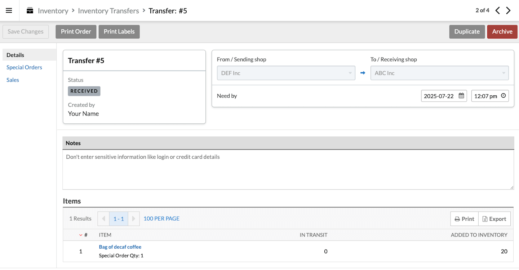Open the hamburger navigation menu

point(9,10)
